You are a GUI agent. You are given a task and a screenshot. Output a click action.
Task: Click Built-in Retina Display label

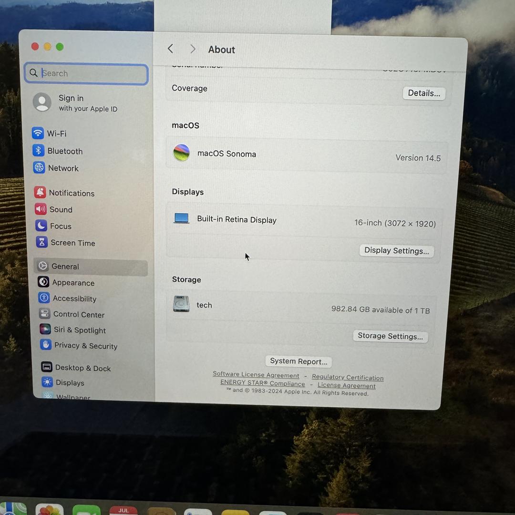237,220
